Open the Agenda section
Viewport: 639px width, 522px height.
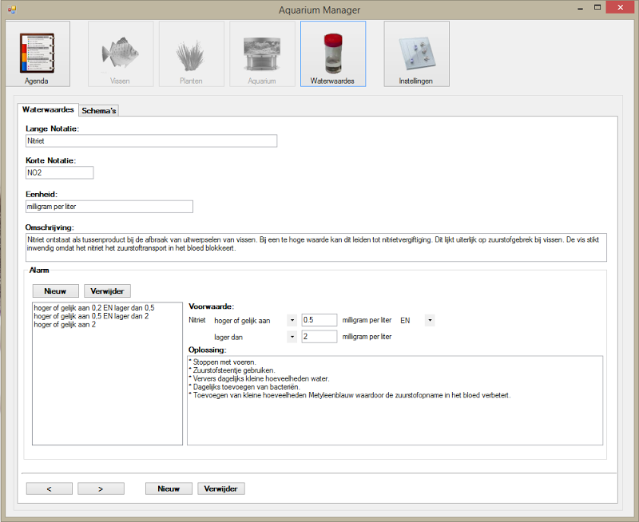click(37, 53)
